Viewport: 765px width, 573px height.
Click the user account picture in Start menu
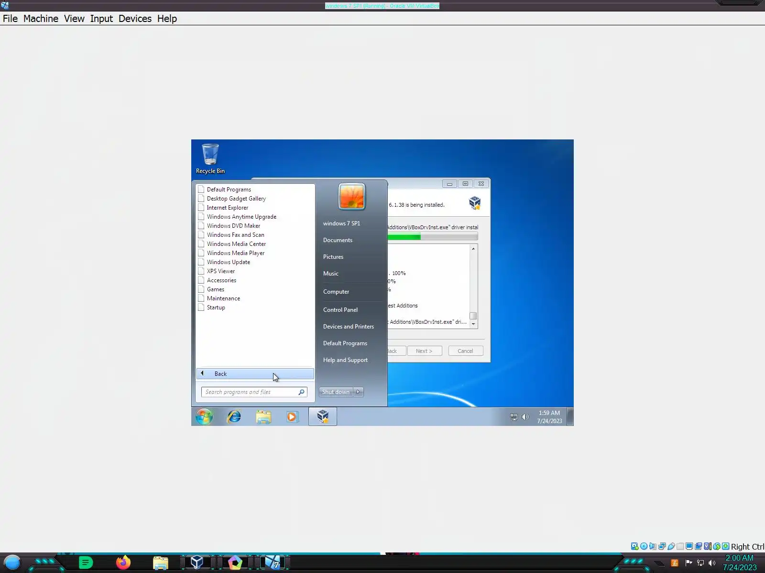click(x=352, y=196)
